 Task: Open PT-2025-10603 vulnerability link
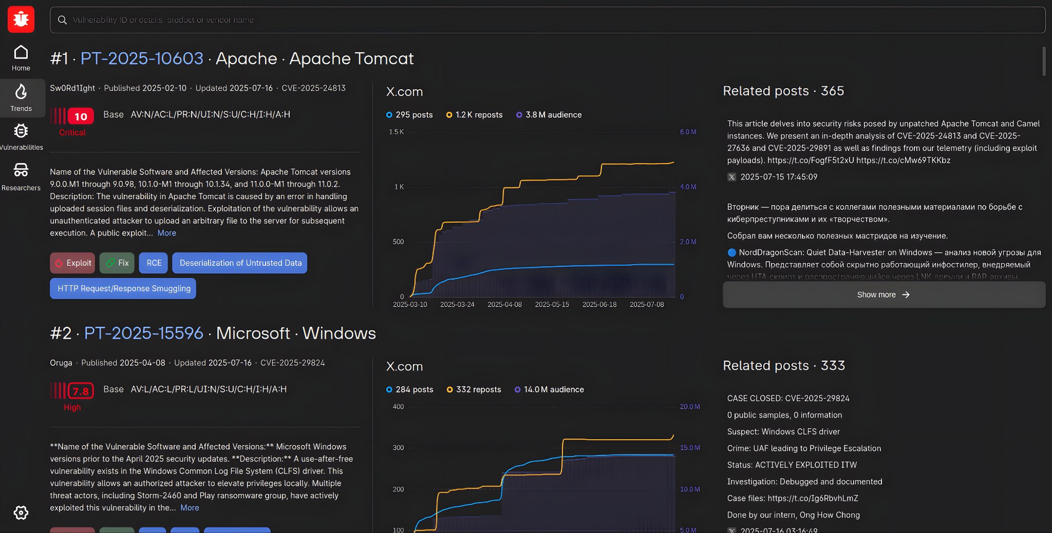142,58
